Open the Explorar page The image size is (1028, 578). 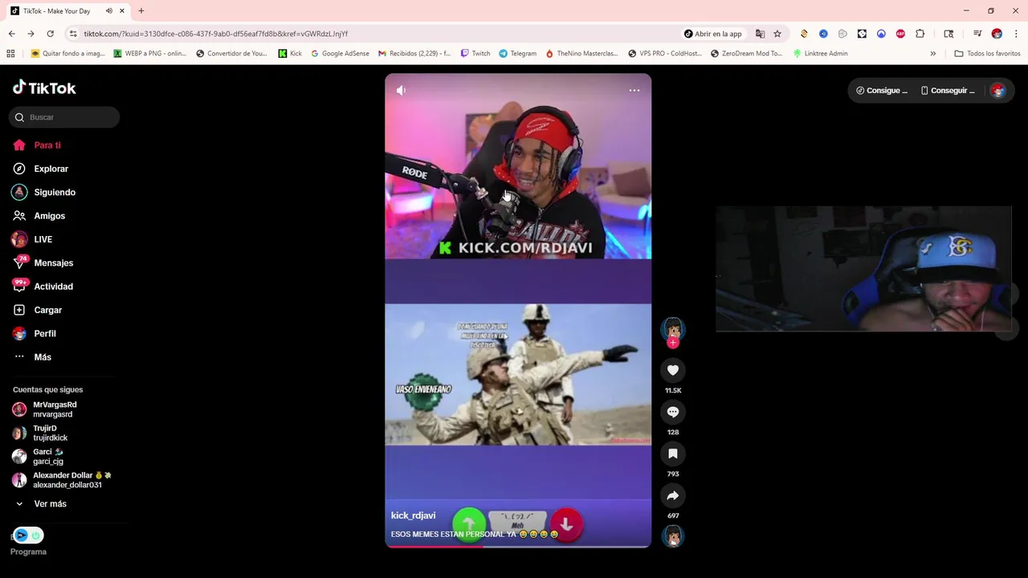pyautogui.click(x=40, y=169)
